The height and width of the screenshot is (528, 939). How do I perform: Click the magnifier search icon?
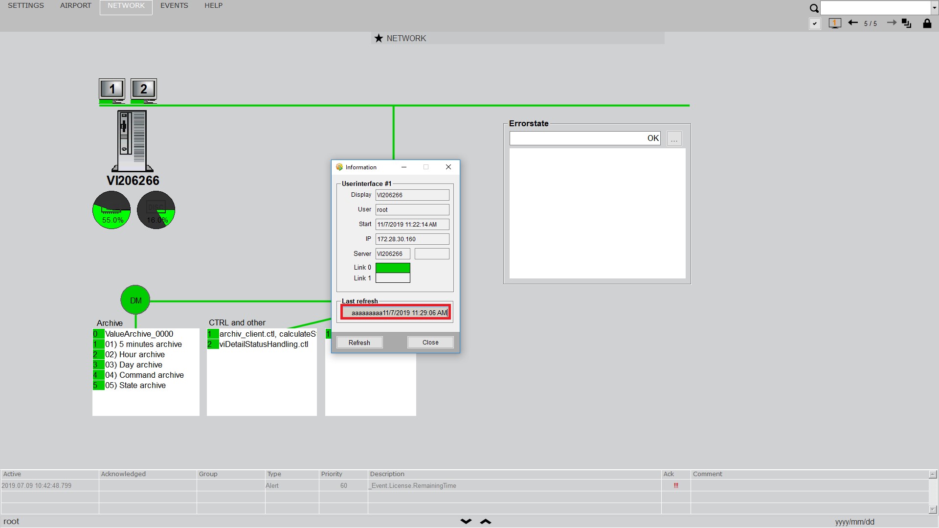pos(814,8)
